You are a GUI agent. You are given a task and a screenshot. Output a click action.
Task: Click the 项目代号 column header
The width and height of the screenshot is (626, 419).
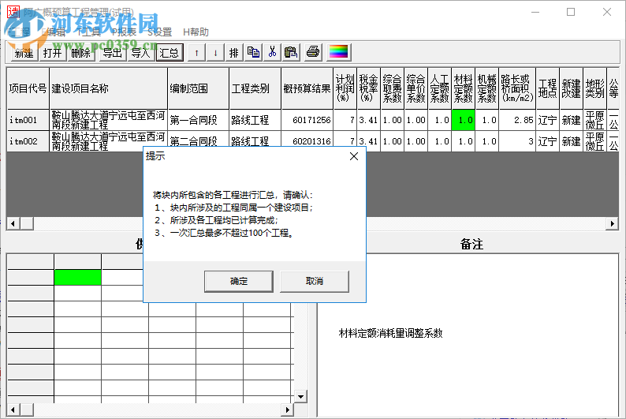[x=28, y=88]
